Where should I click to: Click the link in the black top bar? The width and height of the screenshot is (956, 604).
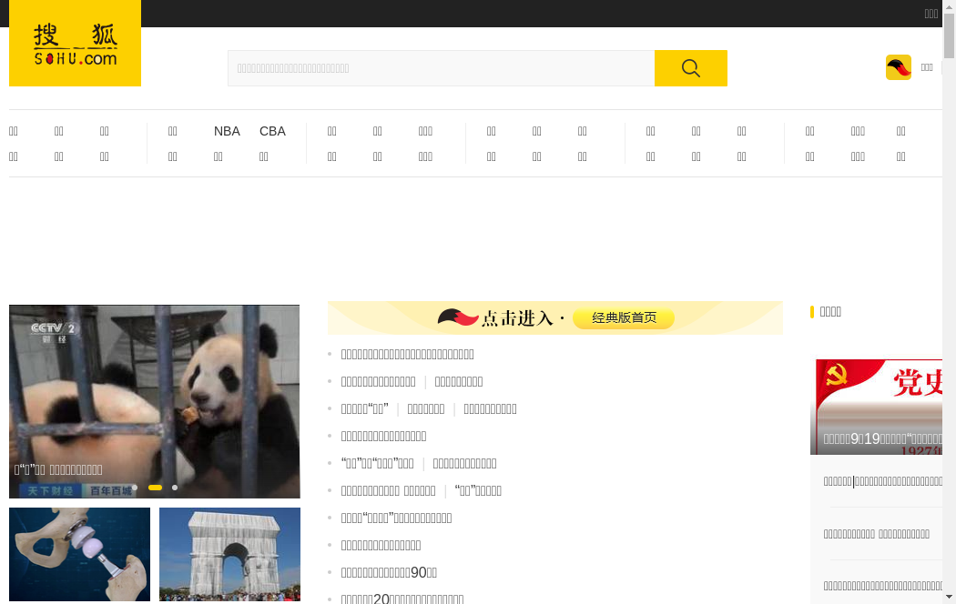pyautogui.click(x=931, y=14)
